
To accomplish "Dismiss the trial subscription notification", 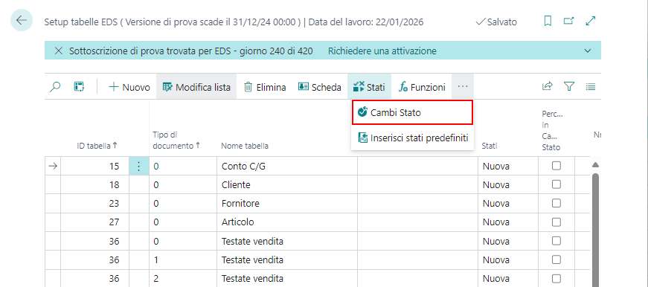I will coord(59,51).
